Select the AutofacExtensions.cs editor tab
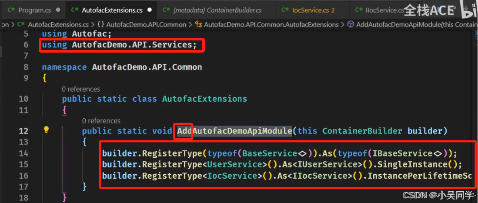478x203 pixels. (x=111, y=10)
